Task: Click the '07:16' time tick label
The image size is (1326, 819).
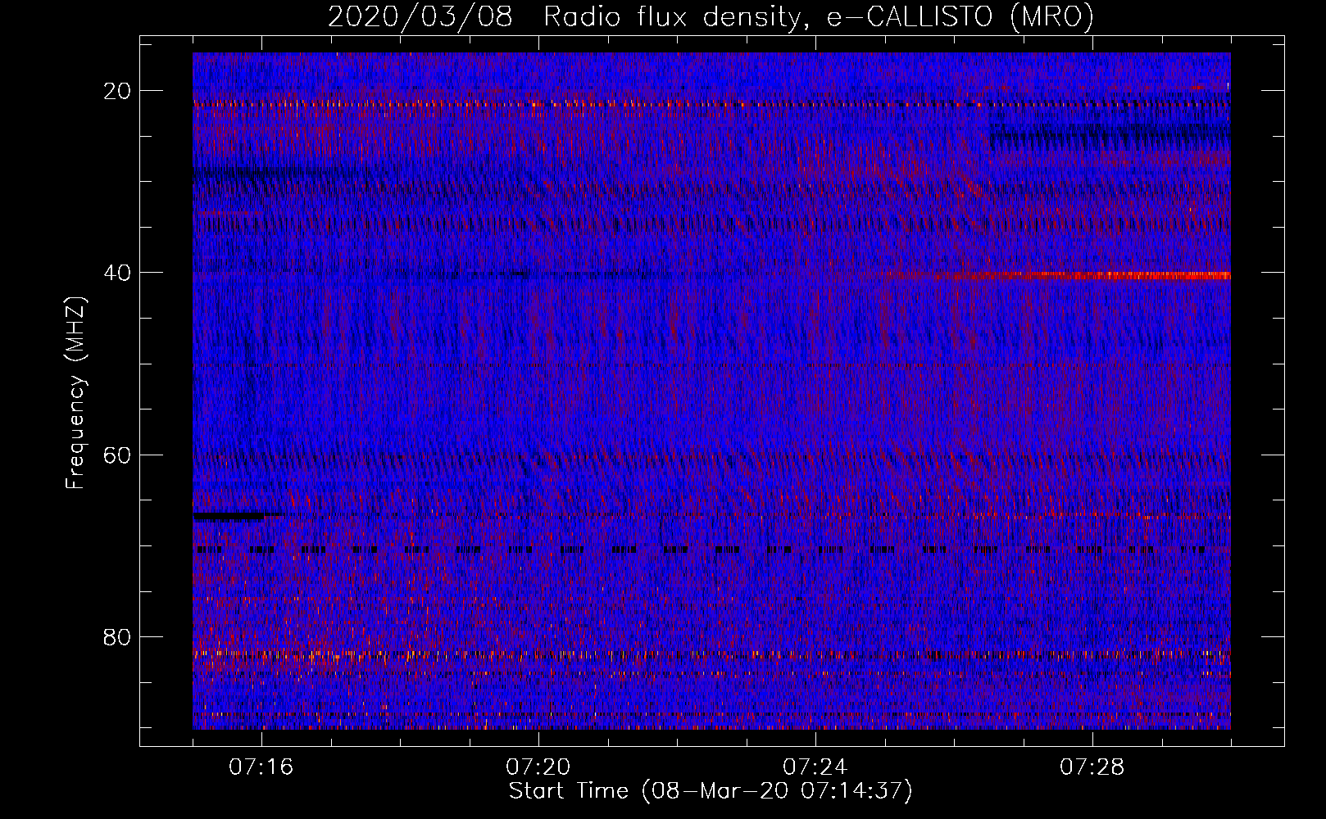Action: click(261, 767)
